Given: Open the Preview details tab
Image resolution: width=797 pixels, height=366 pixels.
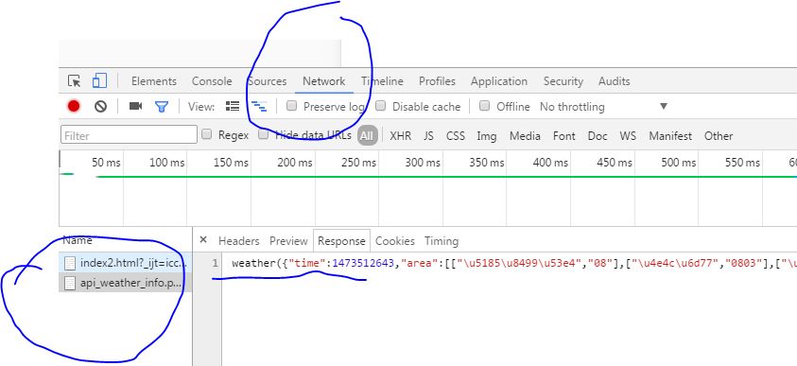Looking at the screenshot, I should coord(288,241).
